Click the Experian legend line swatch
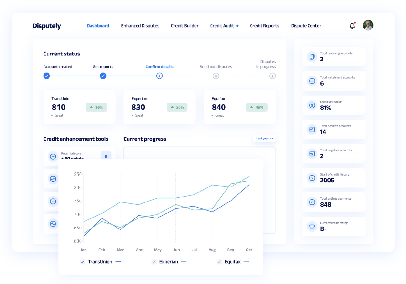This screenshot has height=284, width=406. point(184,262)
